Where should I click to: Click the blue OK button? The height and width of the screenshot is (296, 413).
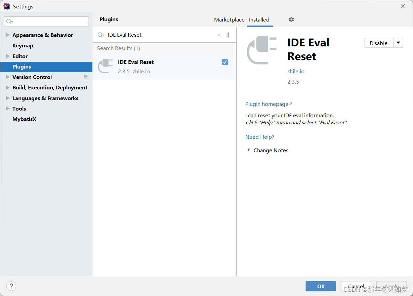coord(321,286)
